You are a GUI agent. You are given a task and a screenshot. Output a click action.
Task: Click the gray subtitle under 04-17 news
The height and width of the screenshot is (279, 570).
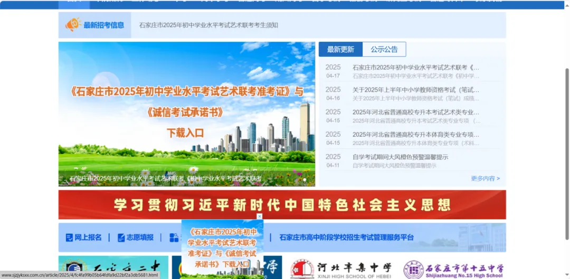416,76
